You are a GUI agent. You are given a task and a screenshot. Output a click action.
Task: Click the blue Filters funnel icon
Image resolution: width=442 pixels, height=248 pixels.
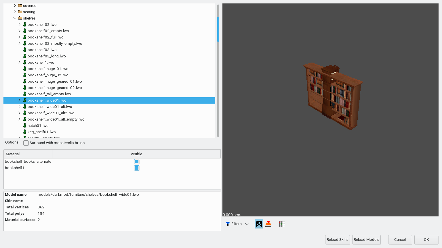pos(228,224)
